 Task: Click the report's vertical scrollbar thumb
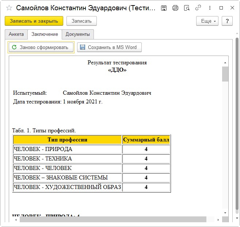pos(225,73)
